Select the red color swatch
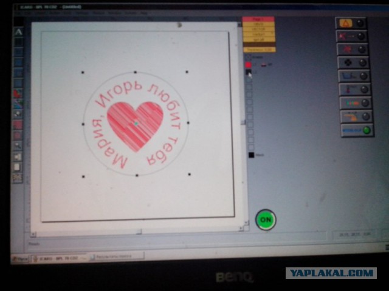The image size is (389, 291). click(248, 65)
